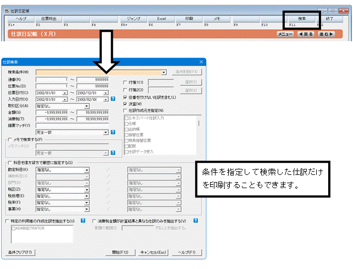Viewport: 353px width, 269px height.
Task: Click 戻る button in orange bar
Action: click(306, 34)
